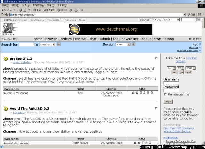The image size is (205, 149).
Task: Open the 'System :: Monitoring' category link
Action: [16, 93]
